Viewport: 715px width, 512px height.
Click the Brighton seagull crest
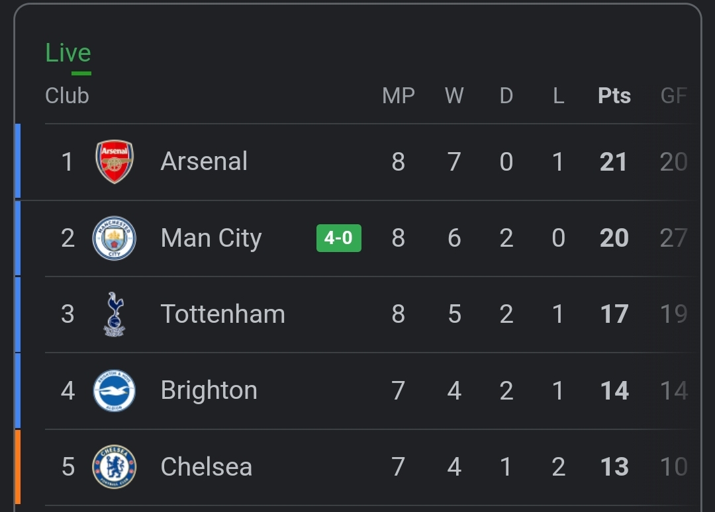115,391
